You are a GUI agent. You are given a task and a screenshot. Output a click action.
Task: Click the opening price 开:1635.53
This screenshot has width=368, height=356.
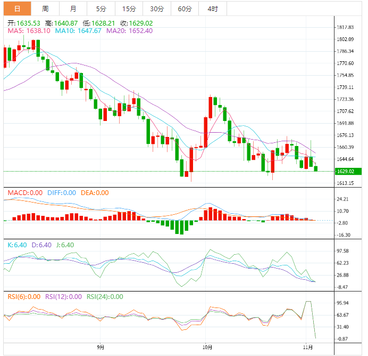click(x=24, y=23)
